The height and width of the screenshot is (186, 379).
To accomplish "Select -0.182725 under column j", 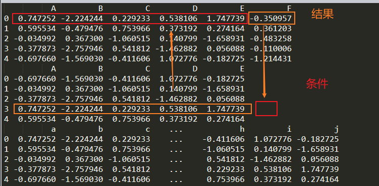I will pos(317,139).
